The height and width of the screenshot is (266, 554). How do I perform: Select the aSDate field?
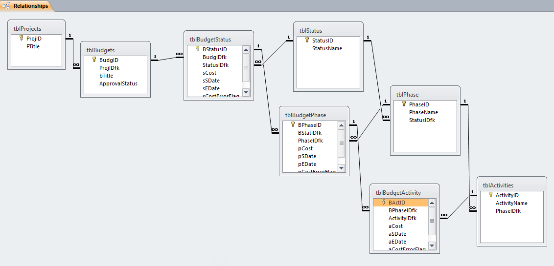point(397,234)
